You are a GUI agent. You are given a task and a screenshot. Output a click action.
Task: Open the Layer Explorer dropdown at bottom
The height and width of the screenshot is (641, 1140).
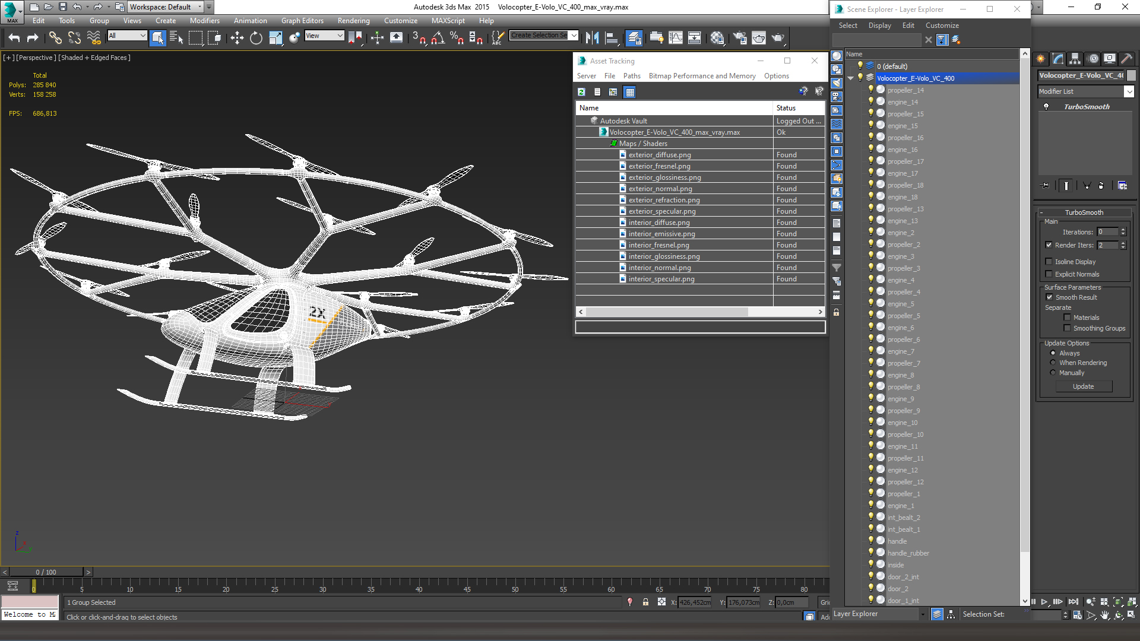click(x=923, y=614)
